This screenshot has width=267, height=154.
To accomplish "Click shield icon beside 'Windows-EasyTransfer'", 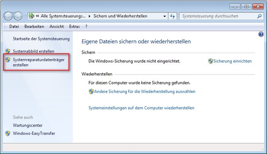I will click(x=8, y=134).
